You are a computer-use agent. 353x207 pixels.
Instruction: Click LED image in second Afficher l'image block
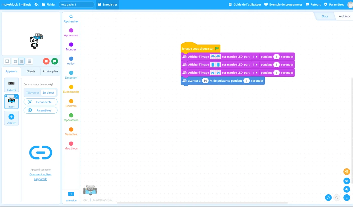point(215,65)
